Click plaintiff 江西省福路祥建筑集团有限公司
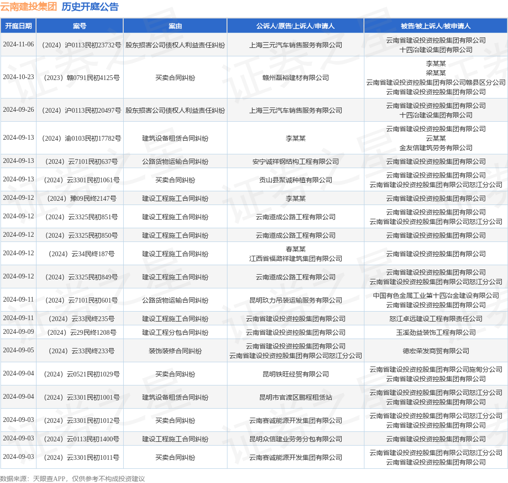This screenshot has height=483, width=508. click(x=296, y=259)
